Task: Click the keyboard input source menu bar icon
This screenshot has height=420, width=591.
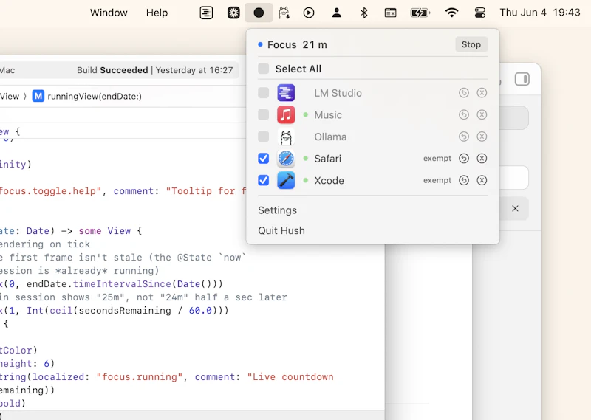Action: [x=391, y=13]
